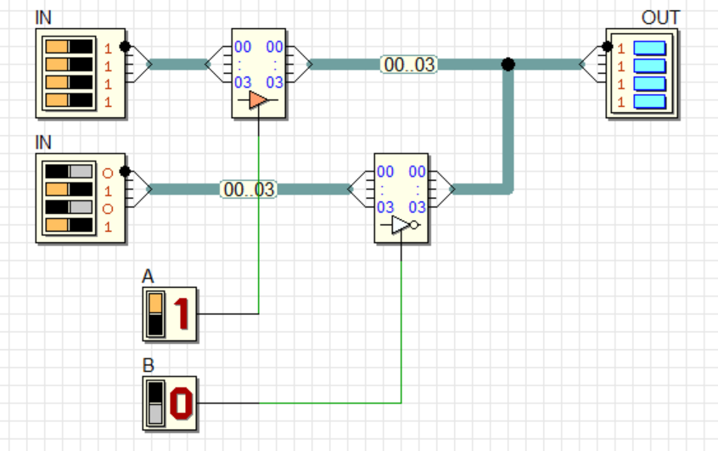
Task: Click the third cyan LED in OUT display
Action: (650, 84)
